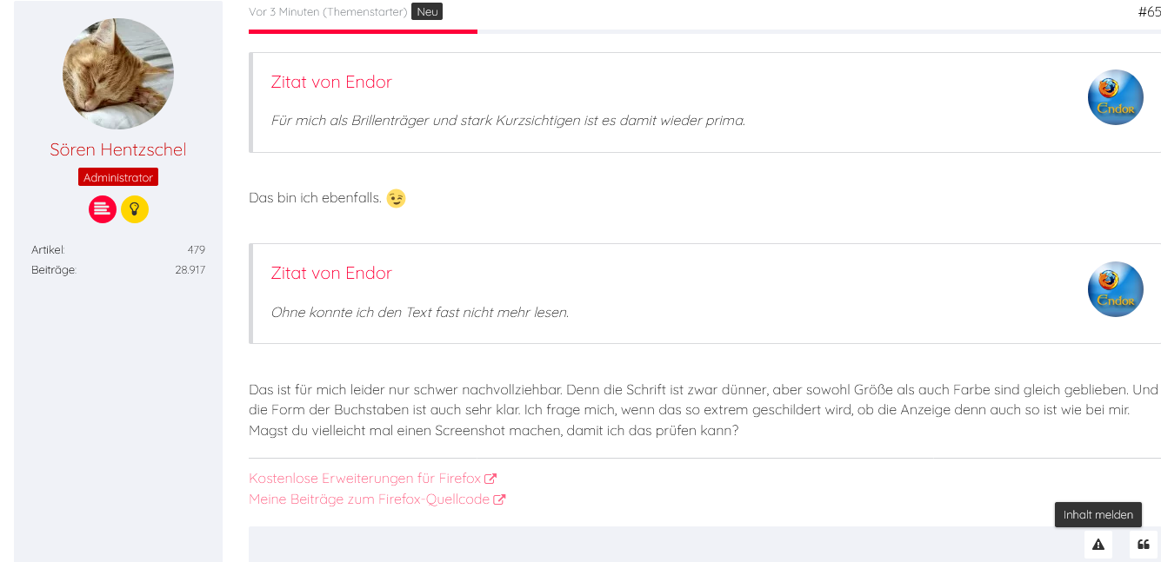Click the post number #65 link
Viewport: 1161px width, 562px height.
pos(1149,12)
